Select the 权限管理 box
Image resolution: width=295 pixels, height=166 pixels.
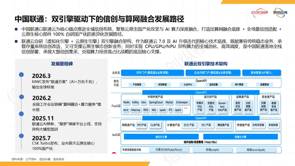pos(162,85)
